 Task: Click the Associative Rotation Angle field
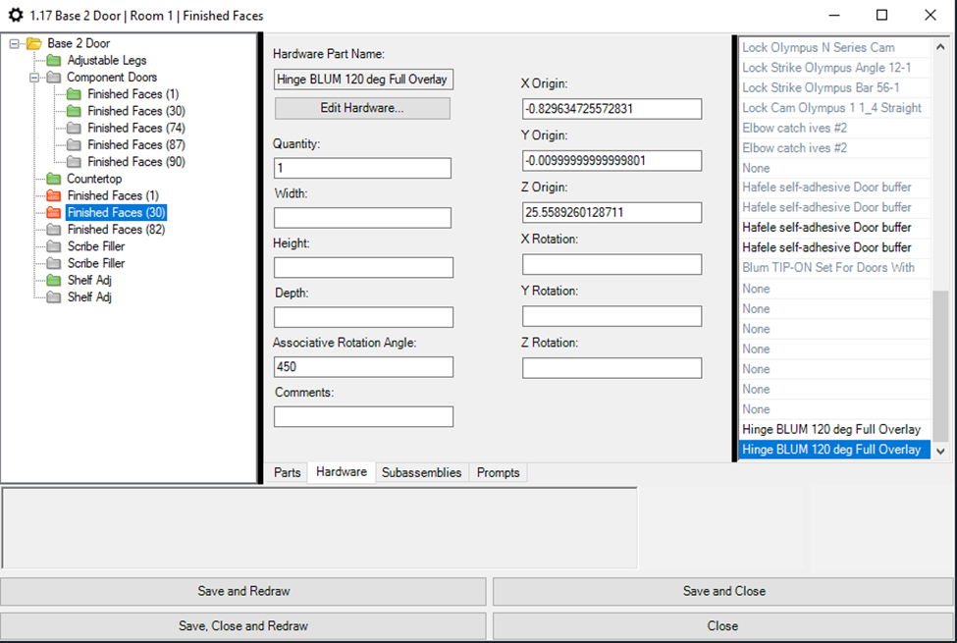click(362, 367)
